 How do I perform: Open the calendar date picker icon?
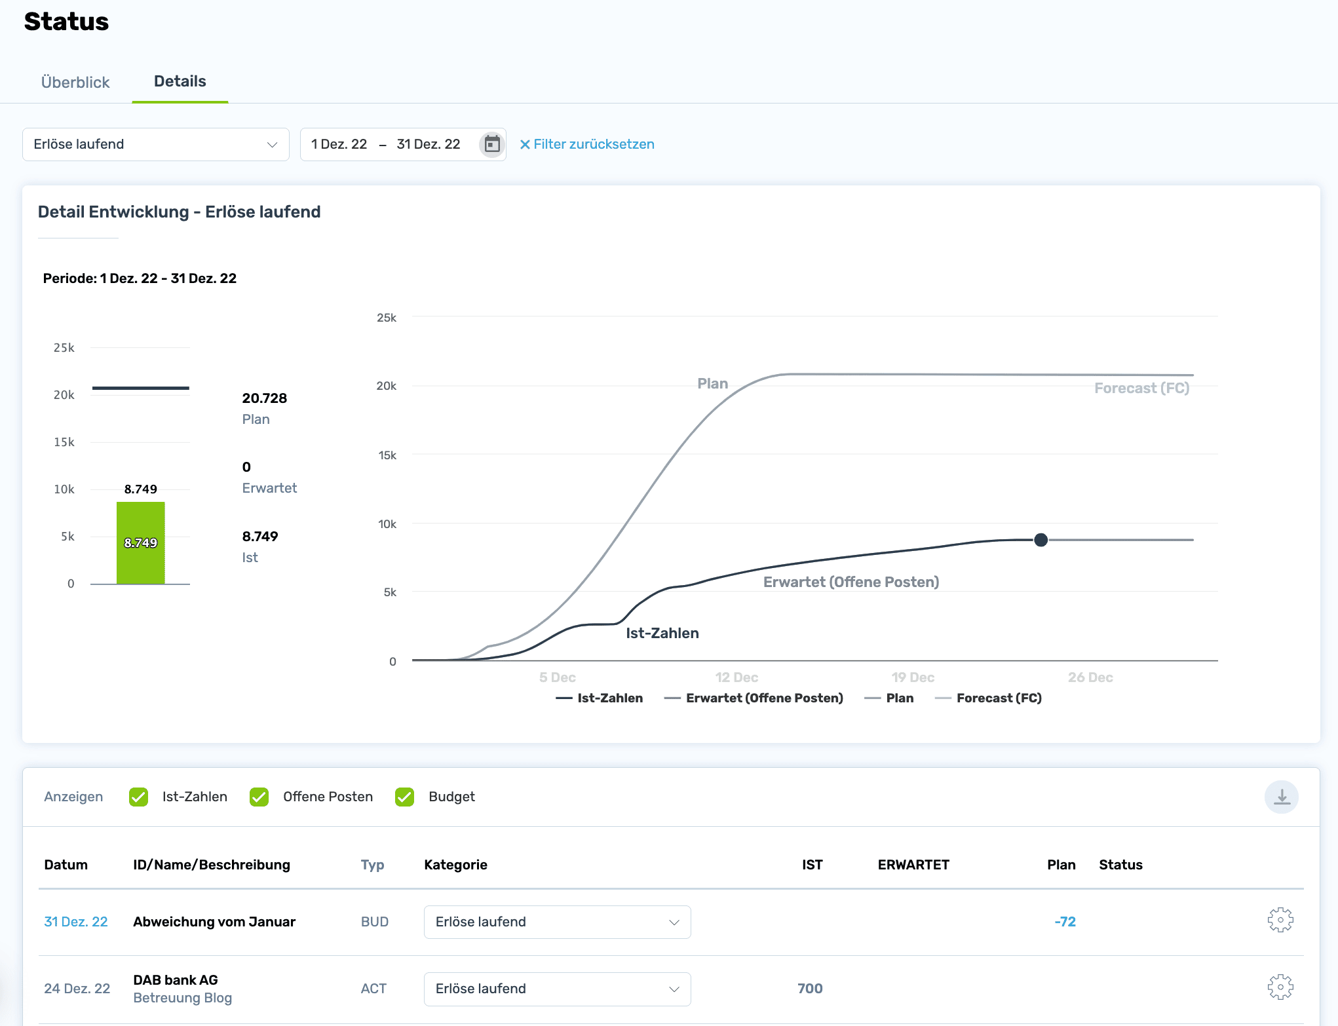tap(492, 144)
